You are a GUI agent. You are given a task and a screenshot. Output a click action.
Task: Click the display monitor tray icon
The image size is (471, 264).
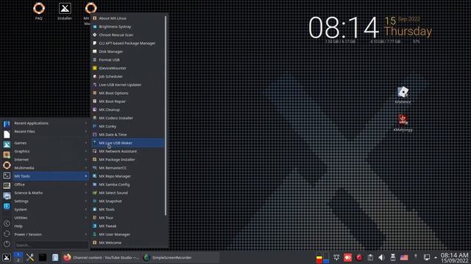coord(427,257)
